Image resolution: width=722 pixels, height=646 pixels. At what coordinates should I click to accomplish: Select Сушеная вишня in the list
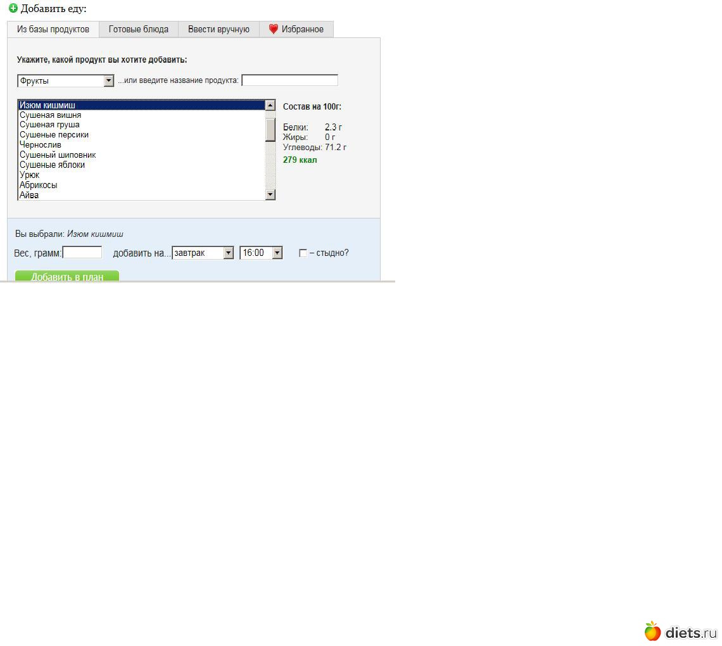click(50, 115)
